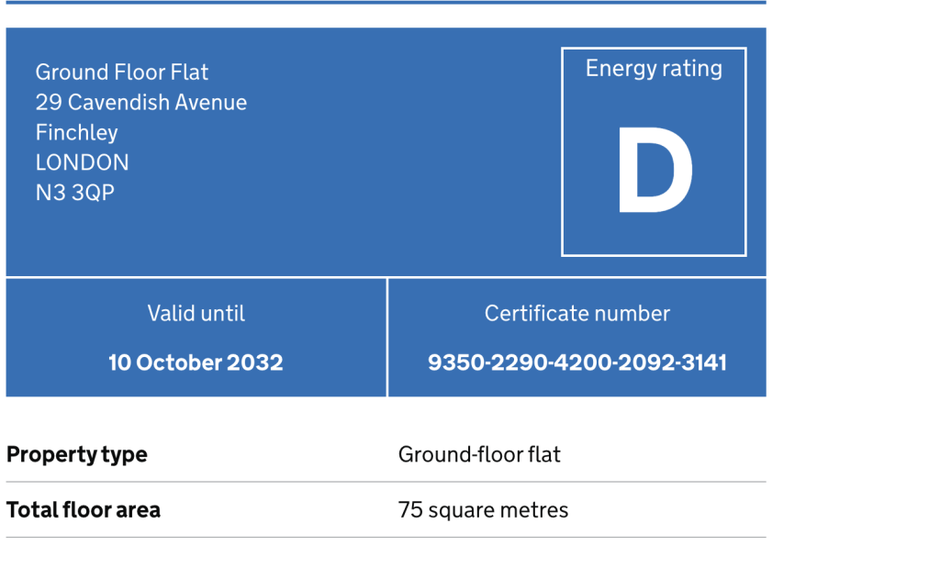Click the Property type table row
The height and width of the screenshot is (568, 940).
(x=386, y=455)
